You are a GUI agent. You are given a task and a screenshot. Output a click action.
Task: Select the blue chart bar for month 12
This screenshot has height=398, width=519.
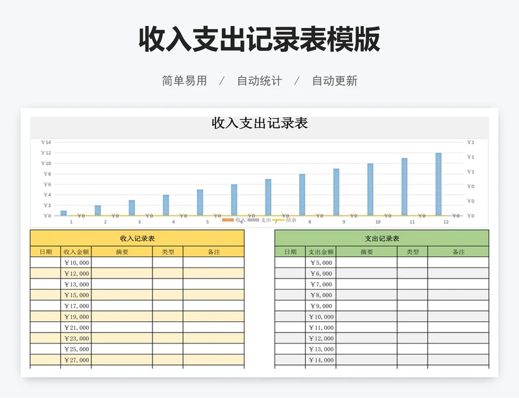[x=439, y=184]
